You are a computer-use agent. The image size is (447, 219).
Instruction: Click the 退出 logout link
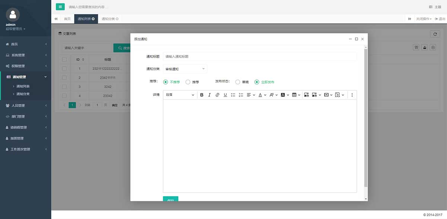click(440, 19)
